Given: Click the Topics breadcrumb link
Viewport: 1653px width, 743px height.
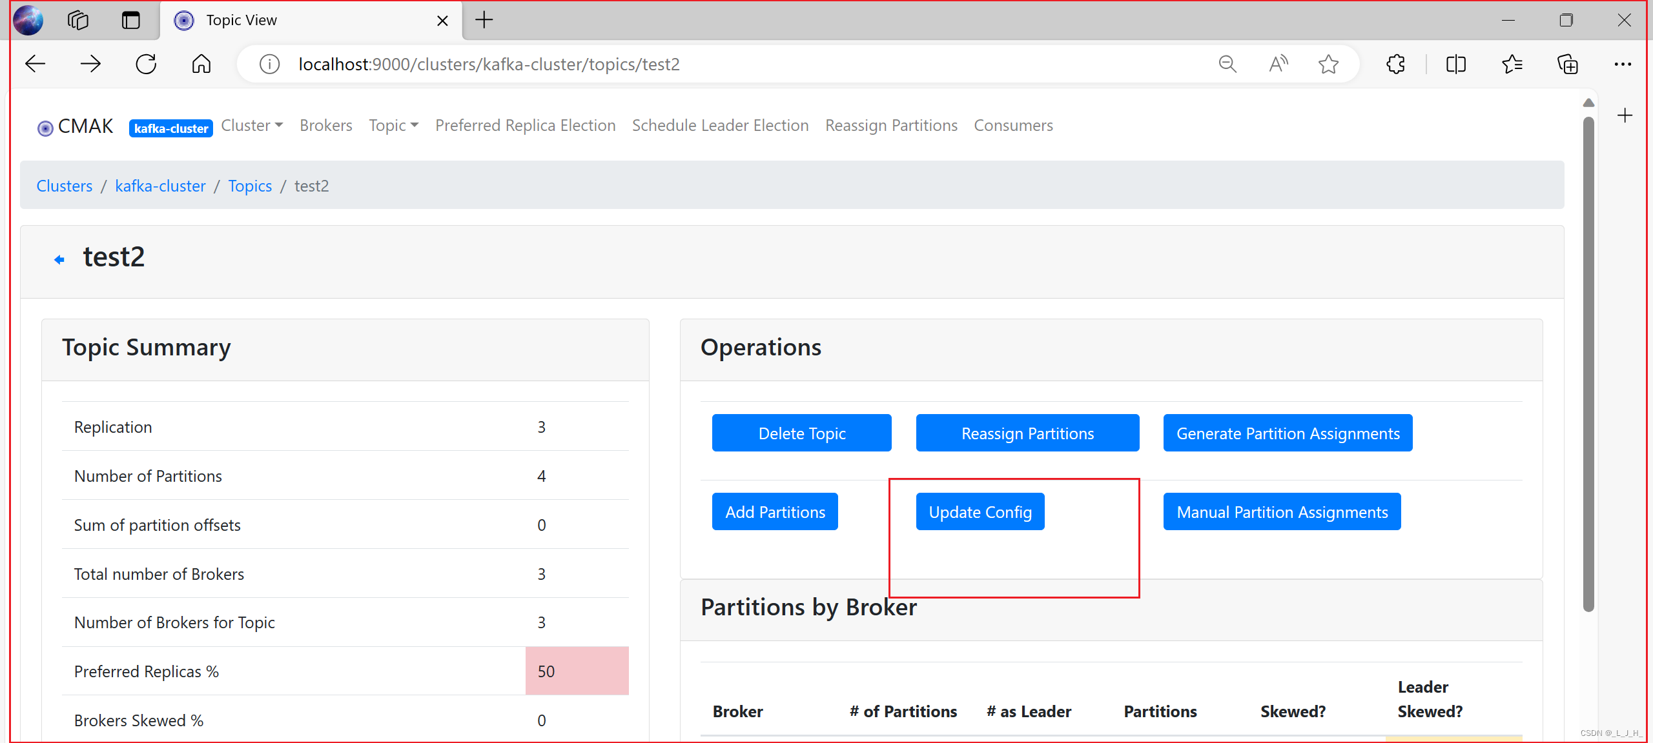Looking at the screenshot, I should pyautogui.click(x=250, y=186).
